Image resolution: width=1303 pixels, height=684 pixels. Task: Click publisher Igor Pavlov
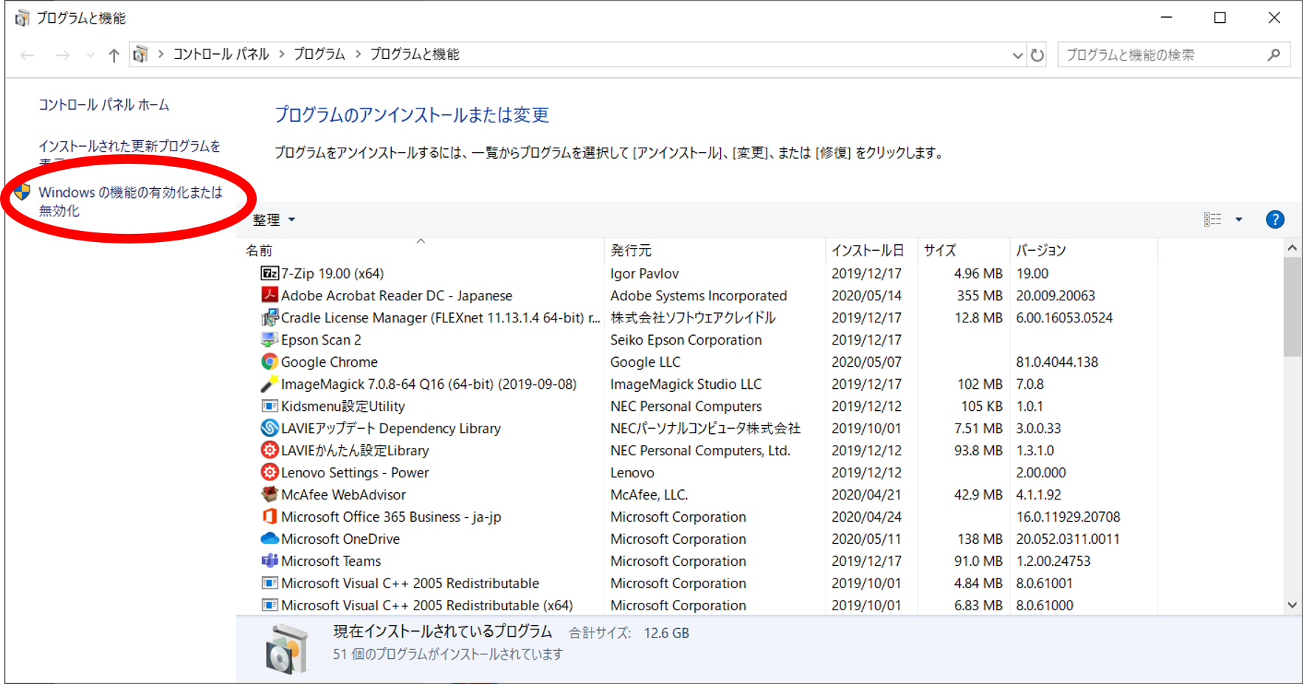[x=644, y=273]
